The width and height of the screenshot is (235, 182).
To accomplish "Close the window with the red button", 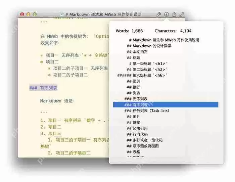I will tap(22, 14).
